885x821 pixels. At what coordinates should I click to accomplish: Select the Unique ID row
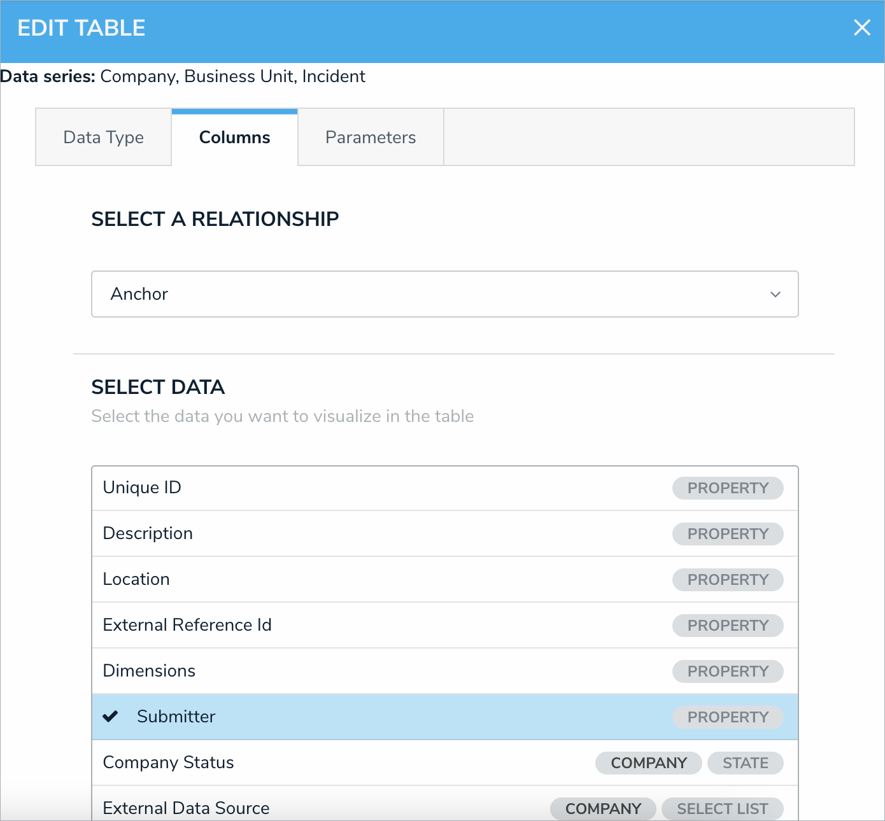pos(382,488)
